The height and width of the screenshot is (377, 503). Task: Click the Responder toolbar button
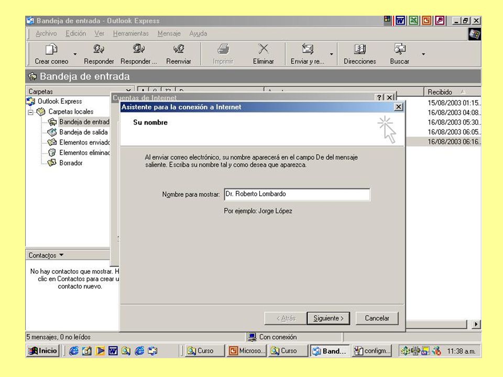tap(99, 54)
